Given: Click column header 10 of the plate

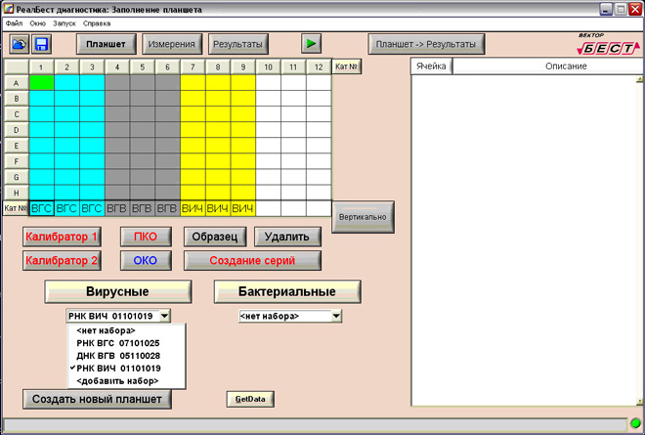Looking at the screenshot, I should point(268,67).
